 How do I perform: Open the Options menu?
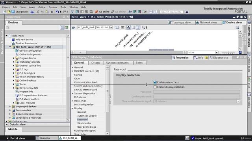click(x=53, y=7)
